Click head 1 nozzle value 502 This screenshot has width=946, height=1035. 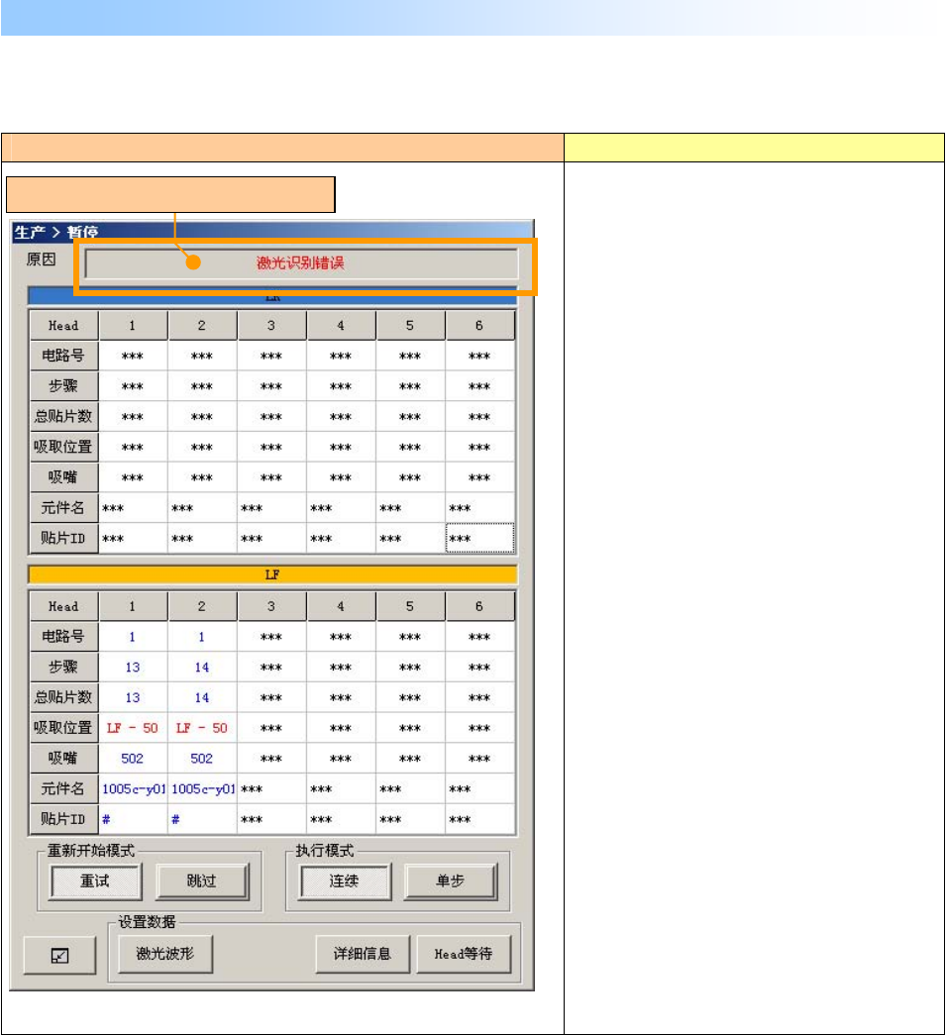pyautogui.click(x=133, y=759)
